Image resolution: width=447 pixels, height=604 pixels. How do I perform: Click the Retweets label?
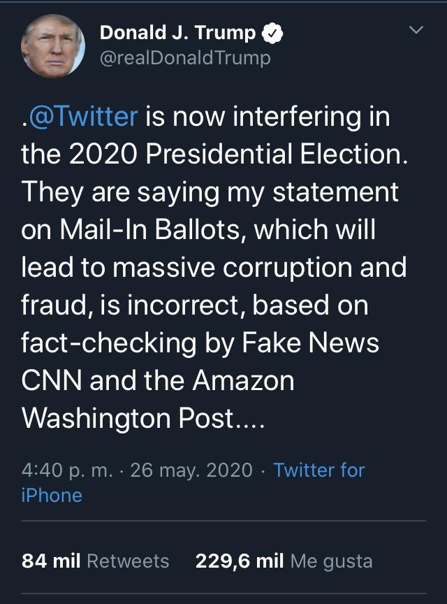click(x=128, y=561)
